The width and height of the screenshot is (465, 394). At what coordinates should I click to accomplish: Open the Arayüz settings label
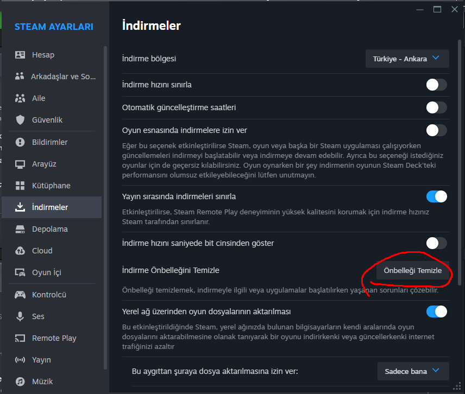(x=44, y=164)
